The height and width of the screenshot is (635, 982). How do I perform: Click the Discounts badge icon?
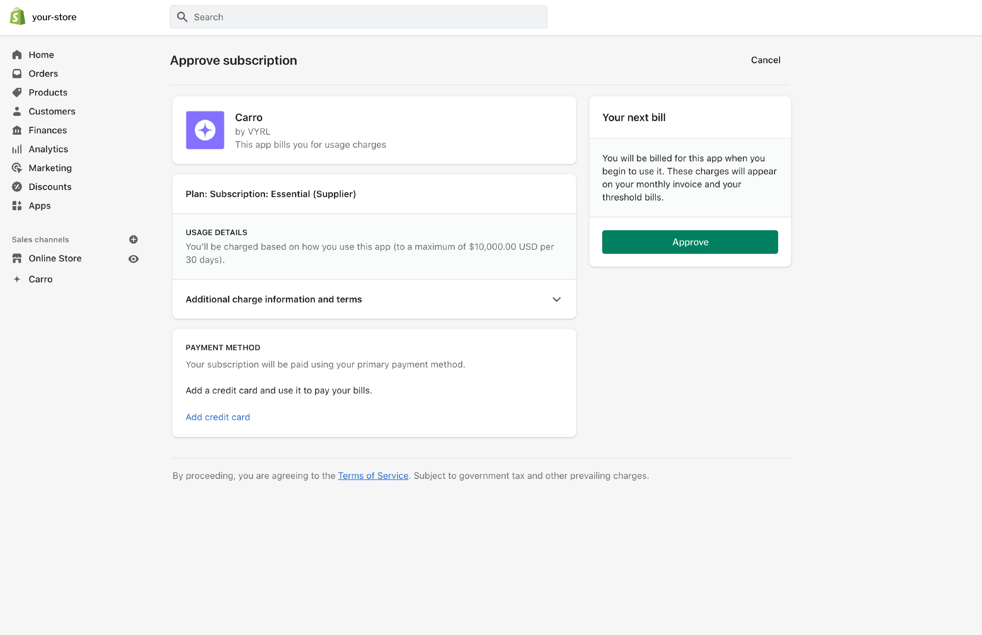(17, 187)
